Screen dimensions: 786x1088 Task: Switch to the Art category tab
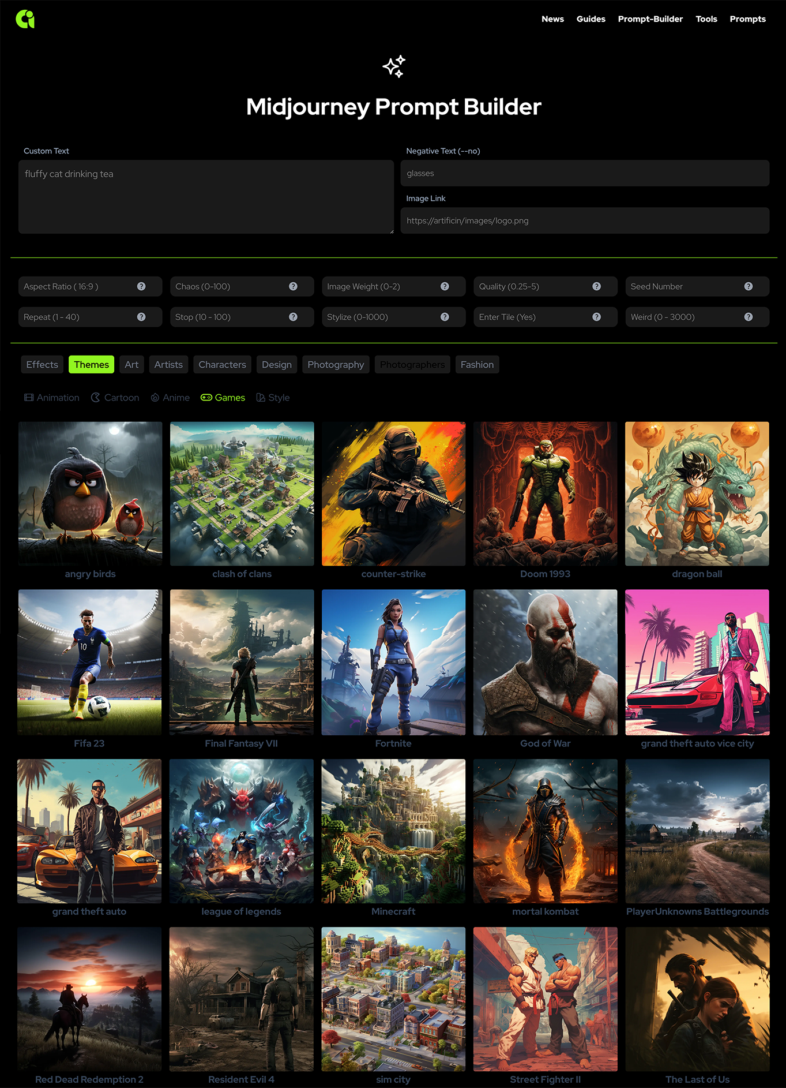point(131,365)
